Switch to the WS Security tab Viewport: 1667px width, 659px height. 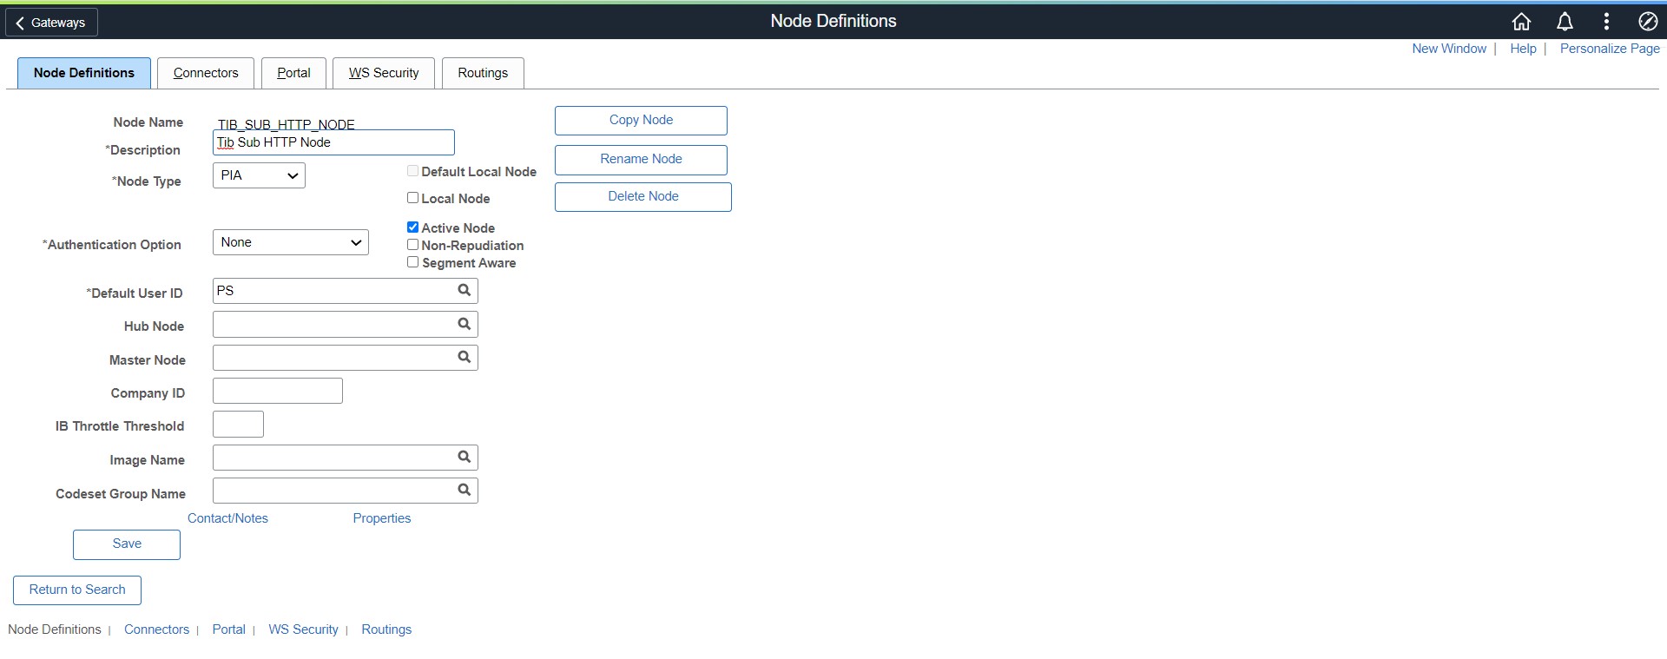click(384, 73)
